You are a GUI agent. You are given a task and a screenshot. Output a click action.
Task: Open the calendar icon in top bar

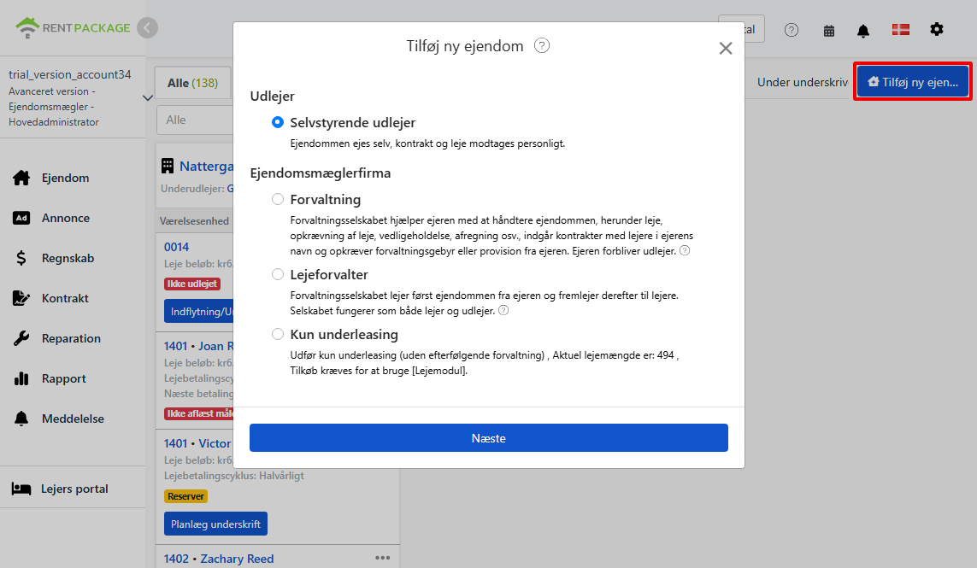click(x=829, y=31)
